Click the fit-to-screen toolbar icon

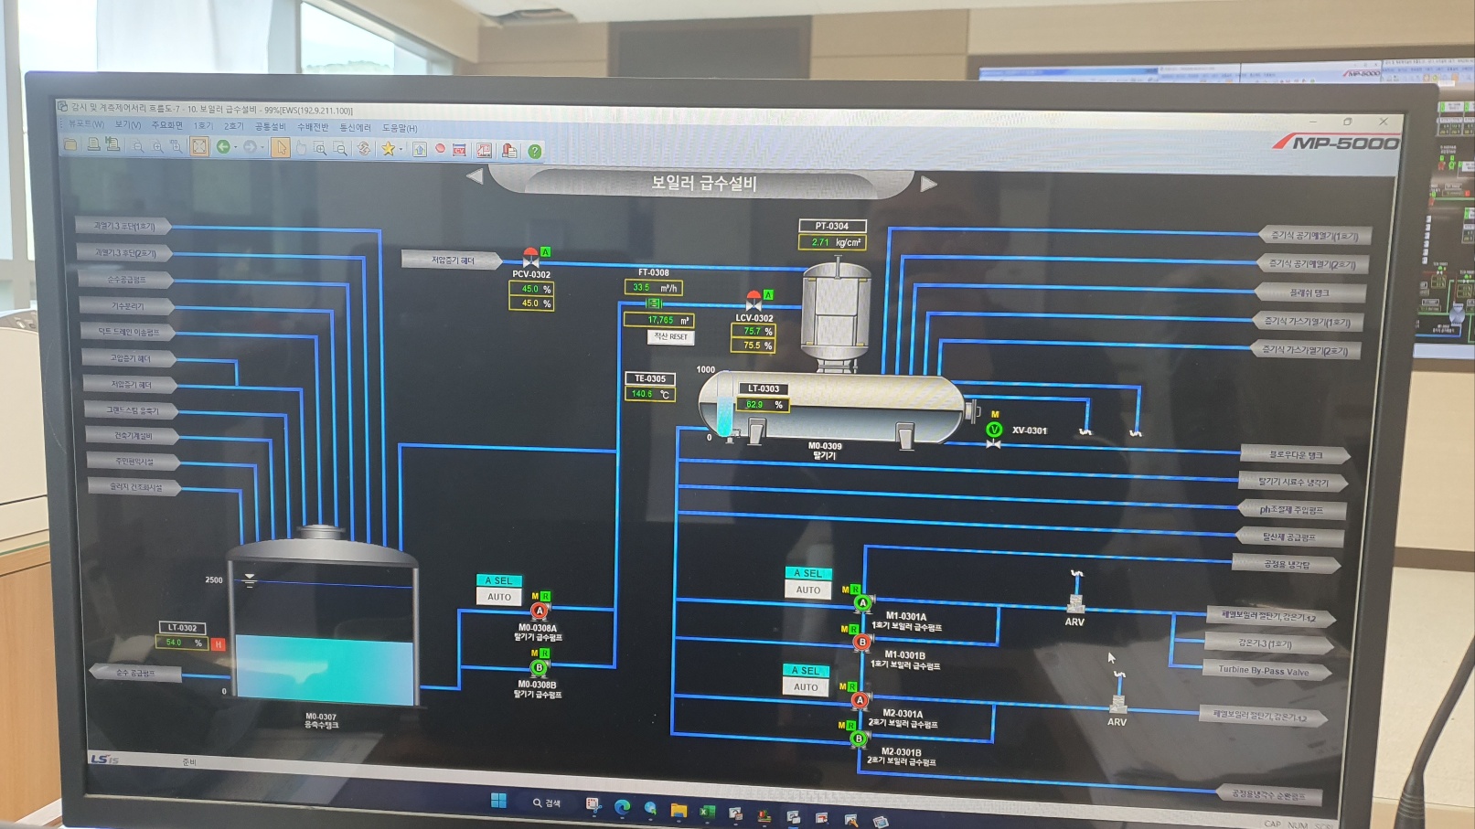199,146
